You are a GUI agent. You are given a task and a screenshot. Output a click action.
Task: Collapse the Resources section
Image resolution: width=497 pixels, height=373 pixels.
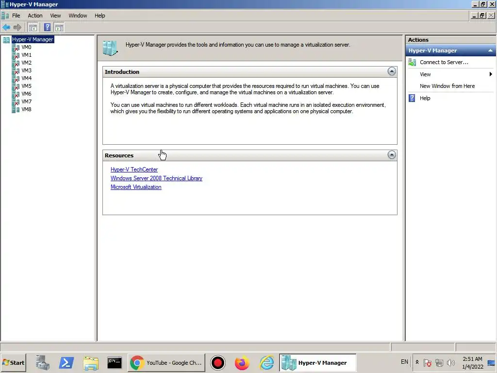[x=392, y=155]
